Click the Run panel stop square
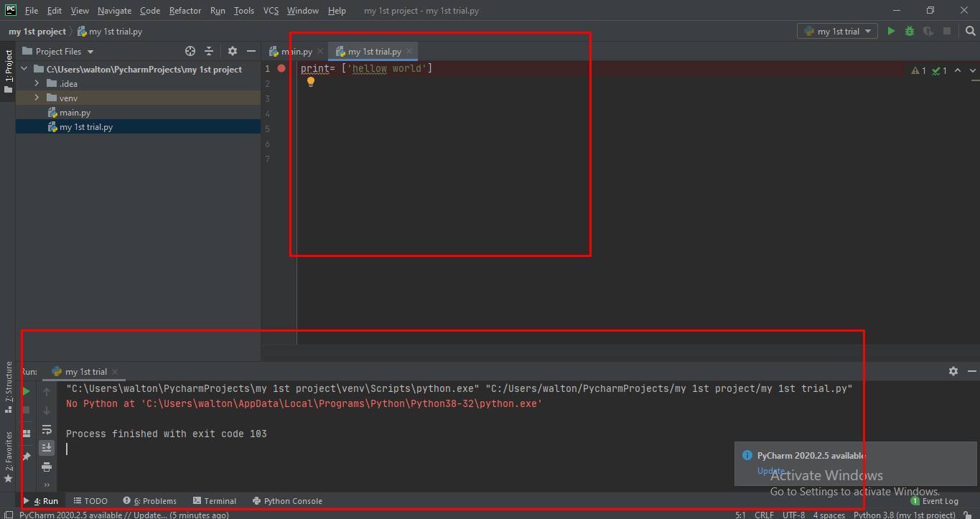Viewport: 980px width, 519px height. [x=26, y=410]
